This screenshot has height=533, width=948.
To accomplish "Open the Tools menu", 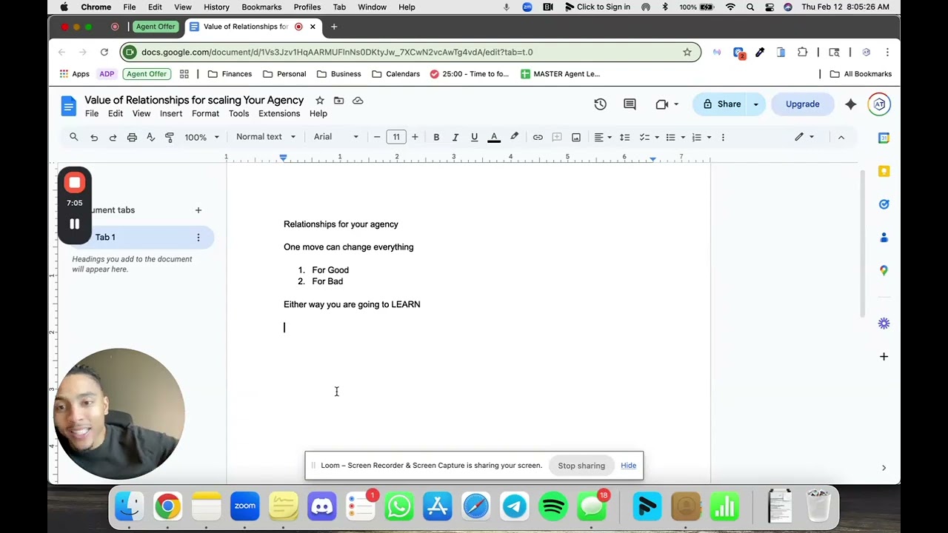I will [x=238, y=113].
